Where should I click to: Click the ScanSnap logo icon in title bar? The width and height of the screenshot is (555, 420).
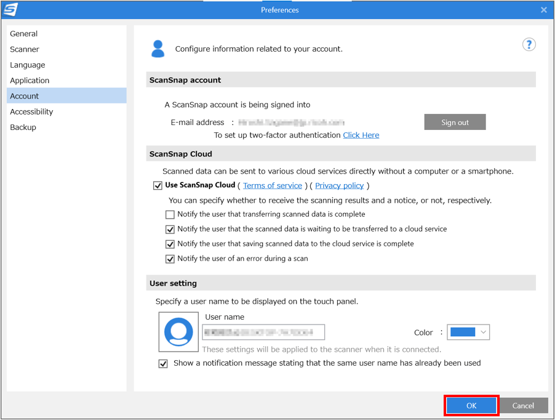tap(10, 10)
